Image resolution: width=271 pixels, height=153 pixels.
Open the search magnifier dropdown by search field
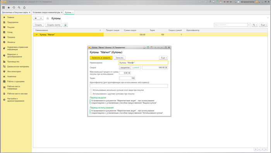click(x=255, y=25)
